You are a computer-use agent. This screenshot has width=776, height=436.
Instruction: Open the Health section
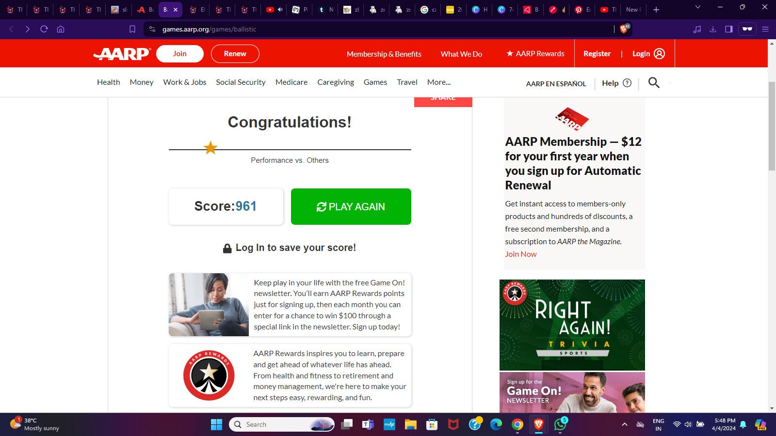click(109, 82)
